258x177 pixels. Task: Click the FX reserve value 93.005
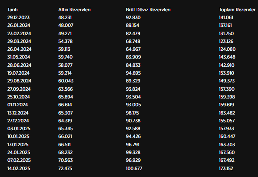pyautogui.click(x=133, y=105)
